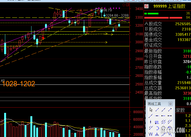Select the Ａ股成交 row in quote panel

[x=153, y=24]
